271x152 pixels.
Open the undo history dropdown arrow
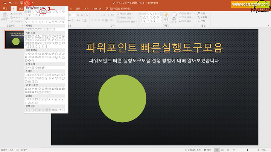tap(13, 3)
